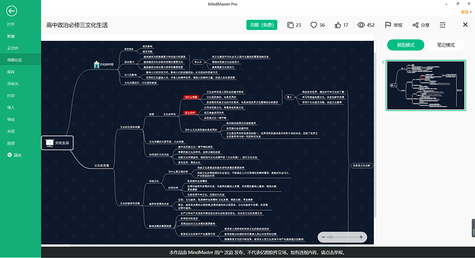Screen dimensions: 475x258
Task: Choose 另存为 in the sidebar
Action: pos(13,84)
